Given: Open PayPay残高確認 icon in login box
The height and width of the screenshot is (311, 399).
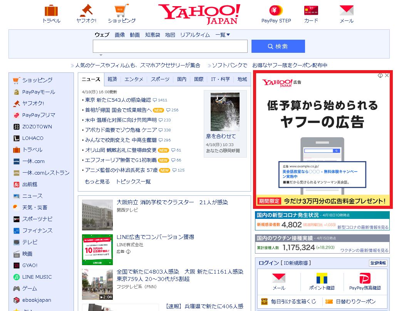Looking at the screenshot, I should (x=365, y=278).
